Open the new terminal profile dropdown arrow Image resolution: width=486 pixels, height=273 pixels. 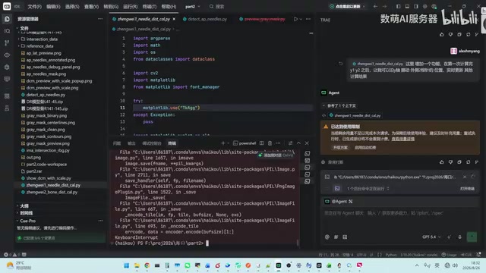228,143
